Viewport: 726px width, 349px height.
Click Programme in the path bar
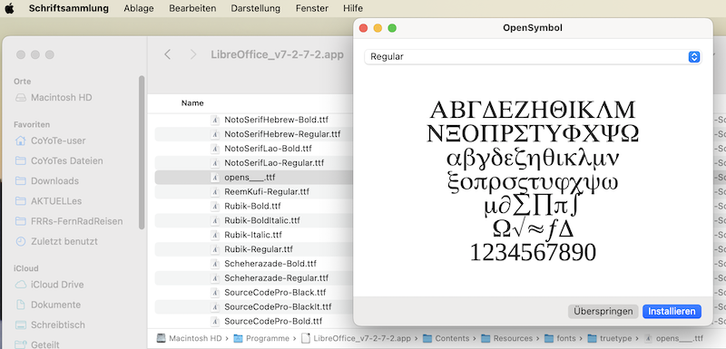(x=261, y=338)
